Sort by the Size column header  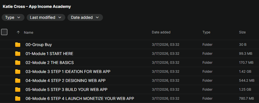coord(242,32)
